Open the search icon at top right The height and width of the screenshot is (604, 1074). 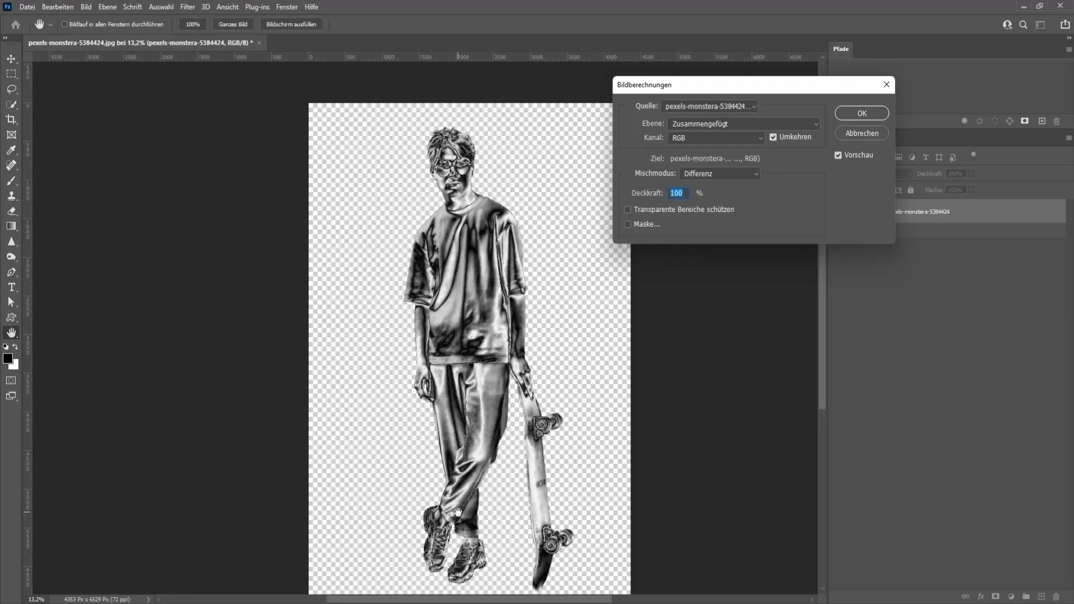pos(1023,25)
